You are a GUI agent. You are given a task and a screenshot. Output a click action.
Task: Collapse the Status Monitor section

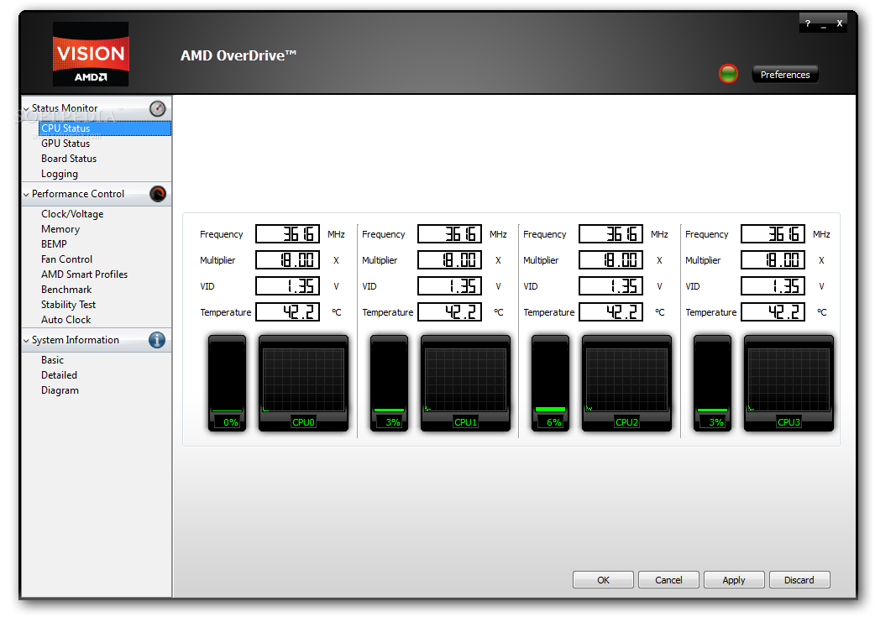[26, 109]
